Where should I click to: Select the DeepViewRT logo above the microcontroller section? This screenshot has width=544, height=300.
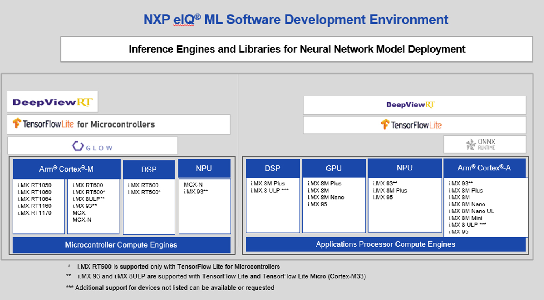(52, 102)
